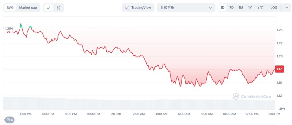
Task: Select the 価格 price tab
Action: (x=10, y=8)
